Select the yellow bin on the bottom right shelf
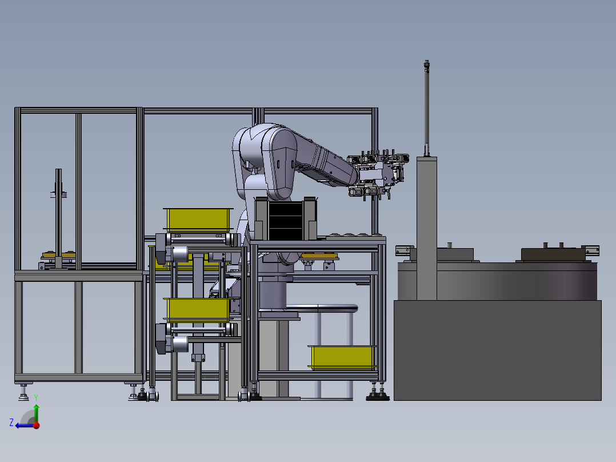This screenshot has width=616, height=462. 343,357
